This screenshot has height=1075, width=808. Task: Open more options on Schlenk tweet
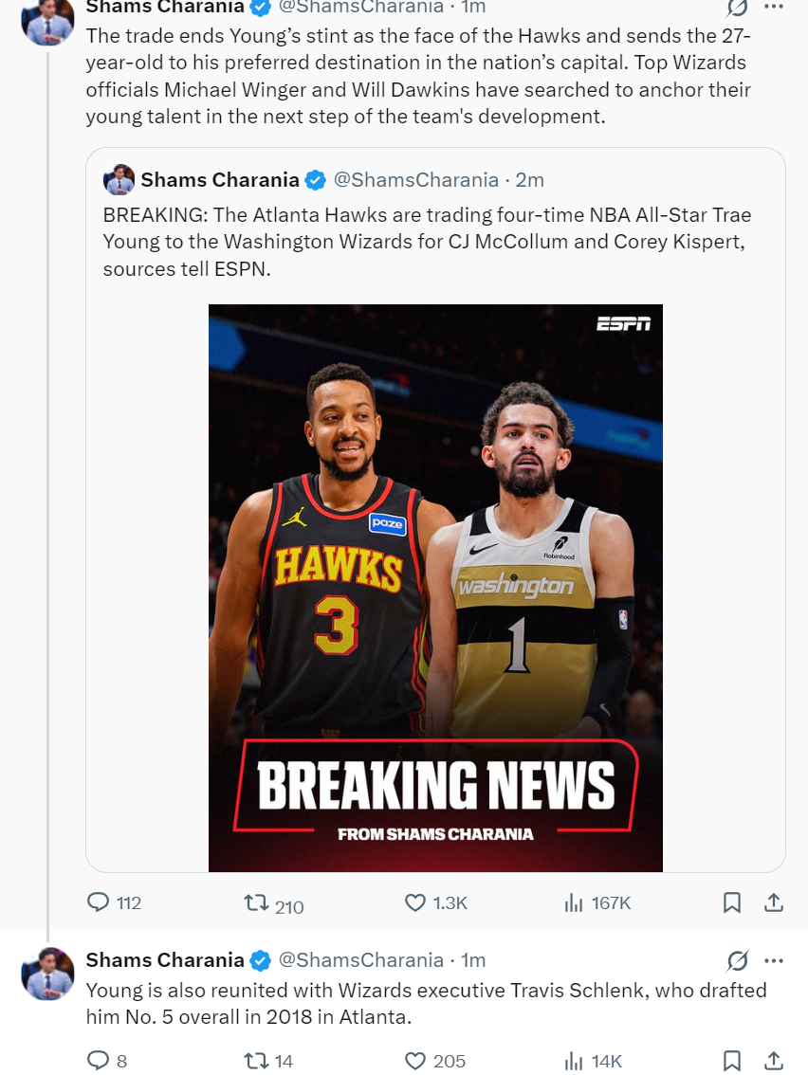774,960
